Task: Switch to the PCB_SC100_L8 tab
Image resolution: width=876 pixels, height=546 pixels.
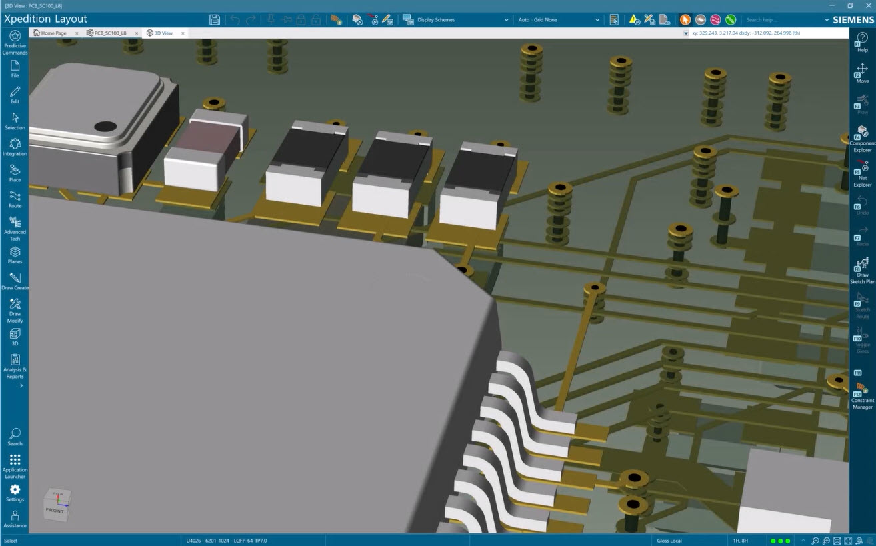Action: tap(110, 33)
